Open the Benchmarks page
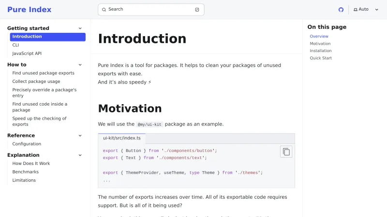 26,172
